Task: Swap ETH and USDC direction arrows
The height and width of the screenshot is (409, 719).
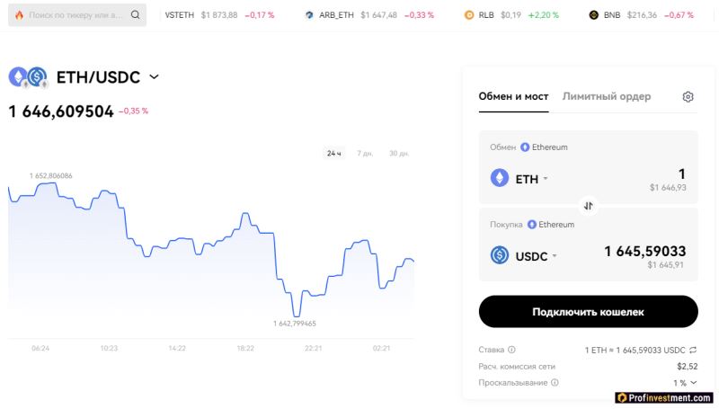Action: coord(589,206)
